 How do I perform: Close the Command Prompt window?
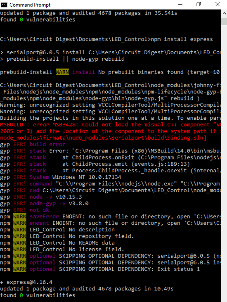click(x=218, y=4)
